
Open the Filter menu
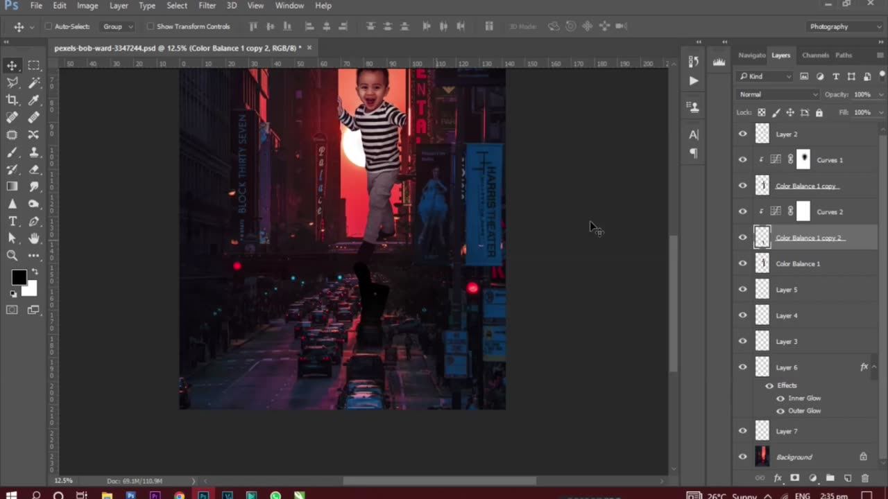tap(207, 6)
